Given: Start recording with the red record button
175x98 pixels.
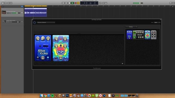Looking at the screenshot, I should coord(75,3).
